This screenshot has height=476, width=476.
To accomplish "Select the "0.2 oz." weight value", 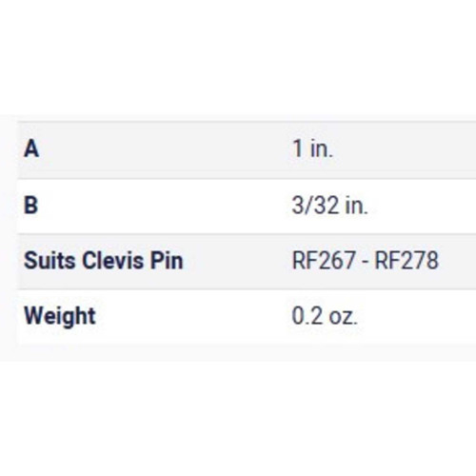I will 325,316.
